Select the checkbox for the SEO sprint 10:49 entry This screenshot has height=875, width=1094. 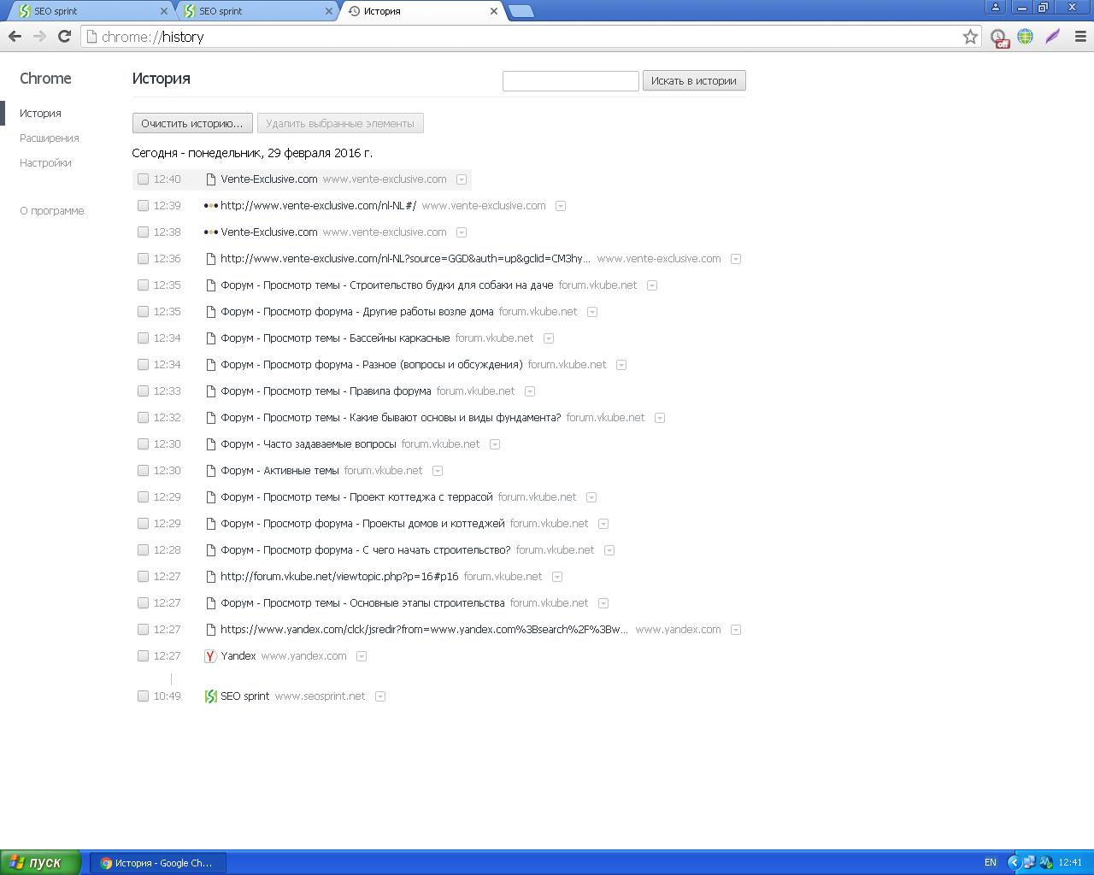pos(143,696)
